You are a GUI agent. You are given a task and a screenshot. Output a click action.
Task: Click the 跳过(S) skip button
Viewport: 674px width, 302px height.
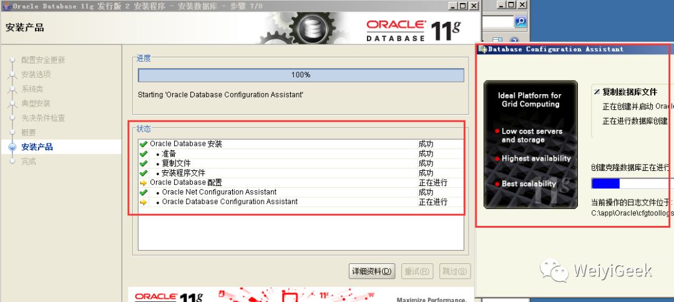(x=455, y=271)
